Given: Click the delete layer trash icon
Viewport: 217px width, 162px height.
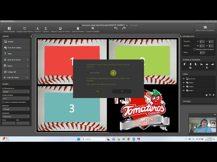Looking at the screenshot, I should pyautogui.click(x=214, y=95).
